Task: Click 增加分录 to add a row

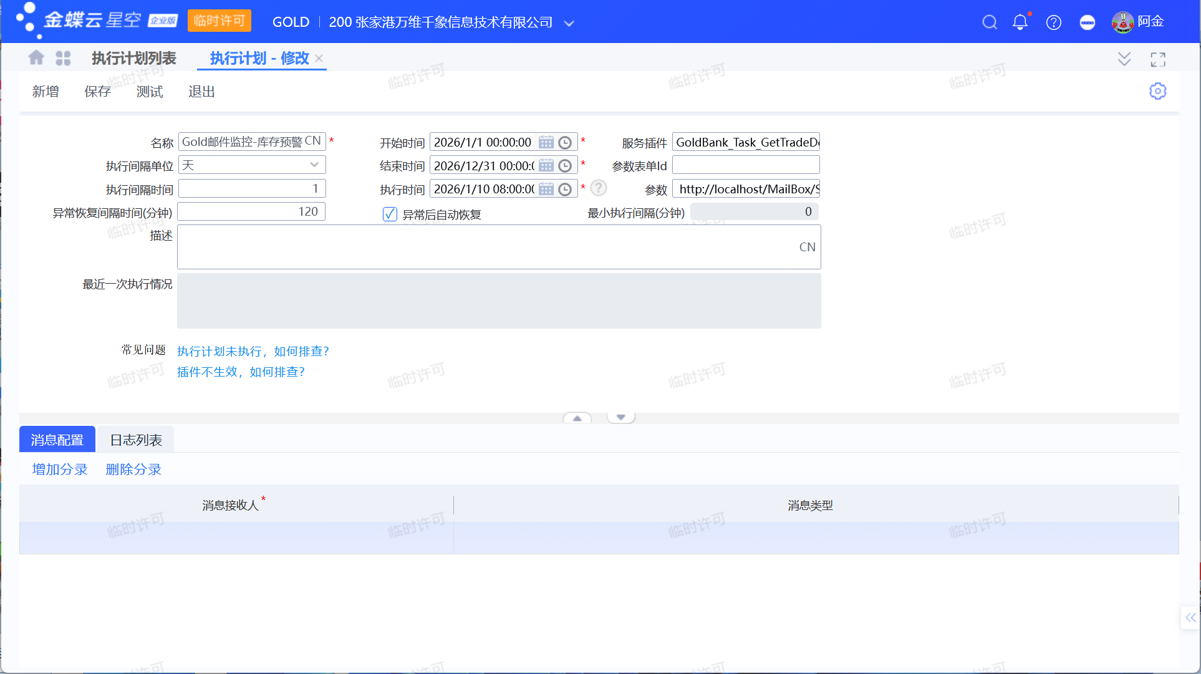Action: pos(60,469)
